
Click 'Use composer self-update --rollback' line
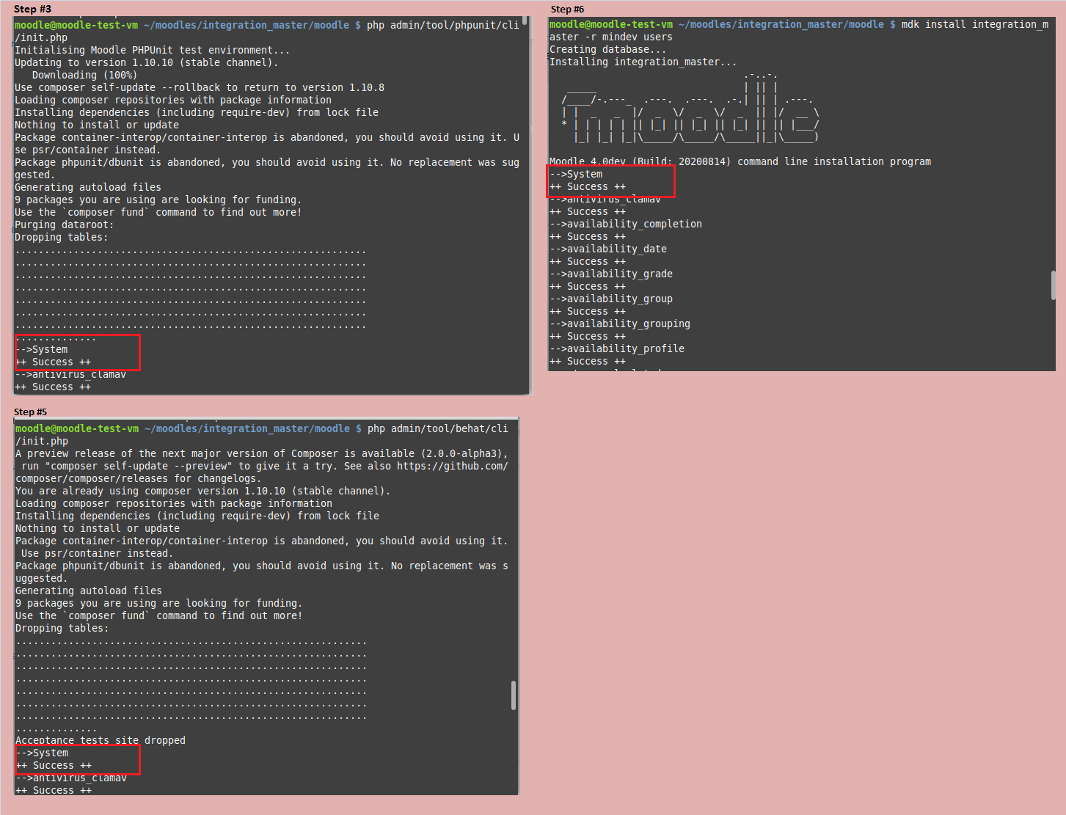200,87
